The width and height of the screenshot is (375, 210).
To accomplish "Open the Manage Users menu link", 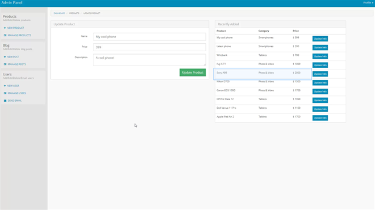I will pyautogui.click(x=17, y=93).
